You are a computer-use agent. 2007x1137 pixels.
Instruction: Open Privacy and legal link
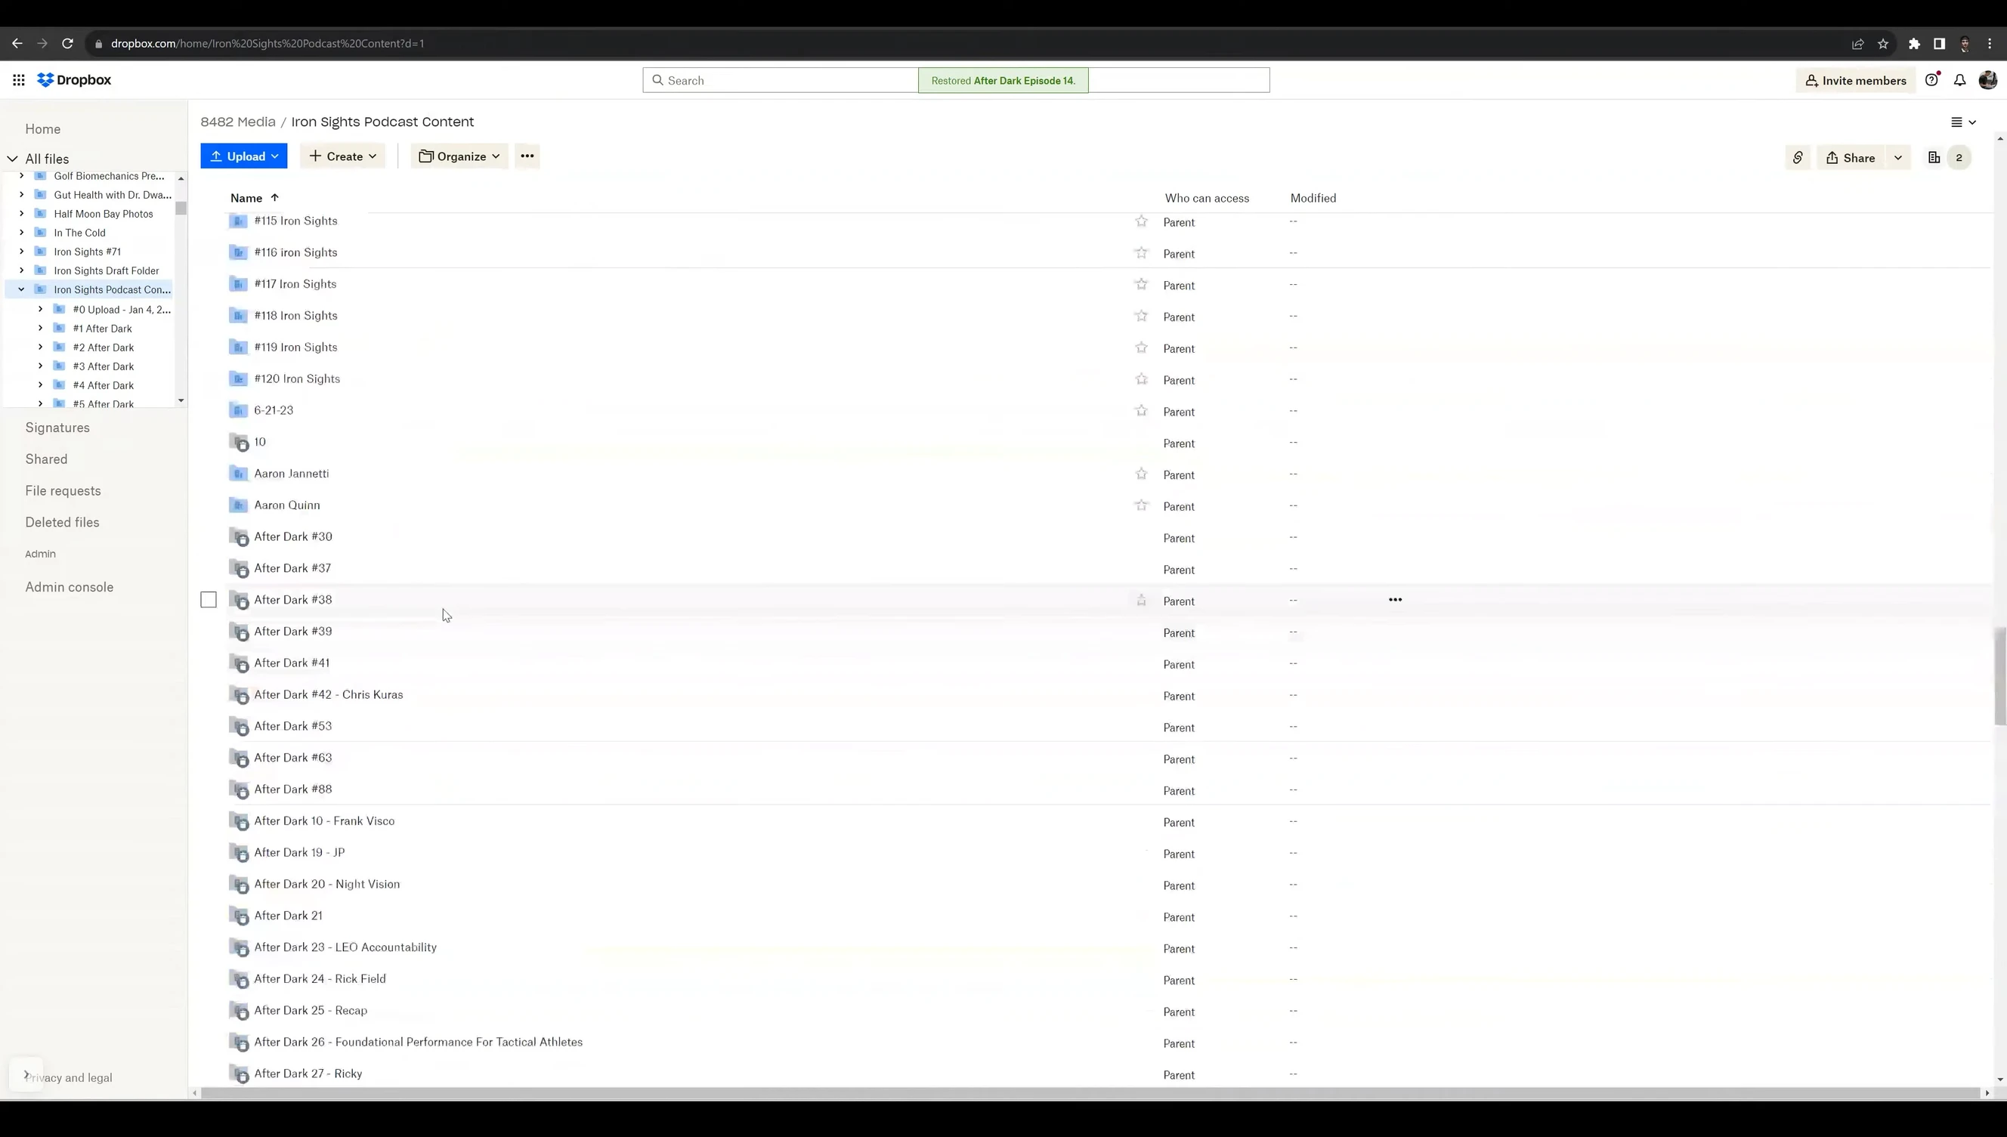[69, 1077]
